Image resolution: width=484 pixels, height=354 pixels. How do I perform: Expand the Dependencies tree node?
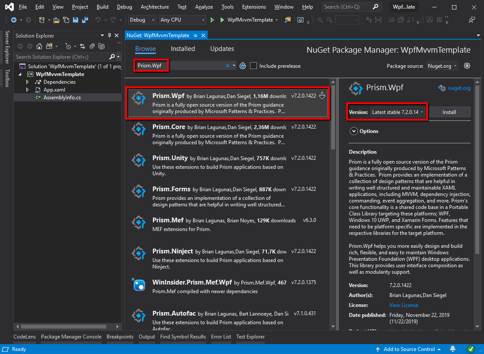(28, 82)
